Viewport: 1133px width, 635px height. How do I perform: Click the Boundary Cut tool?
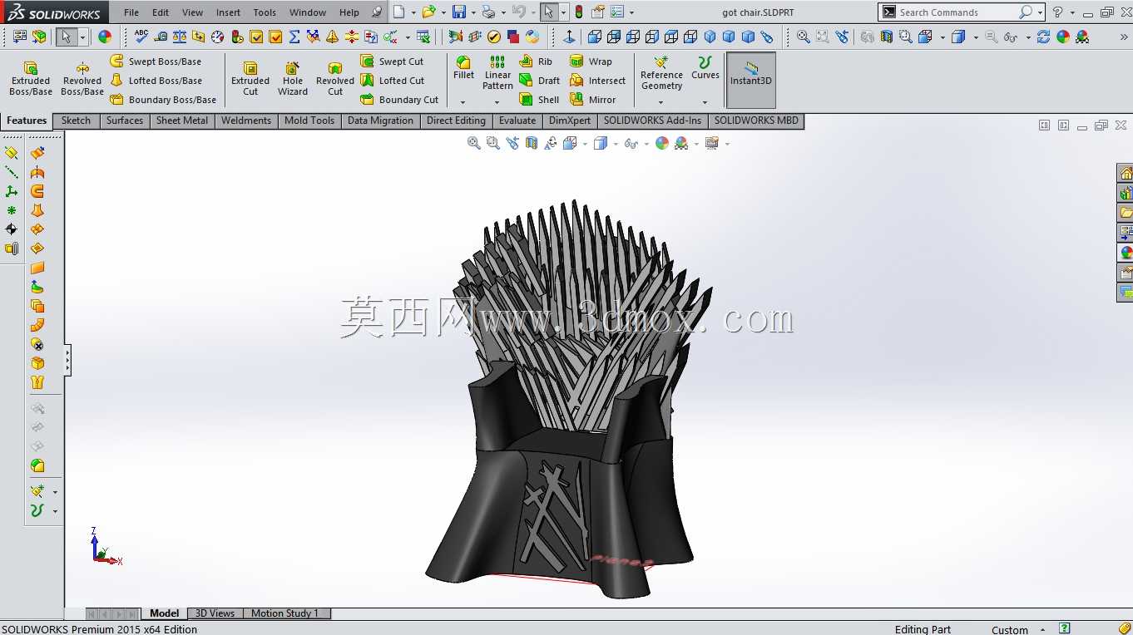click(x=399, y=100)
